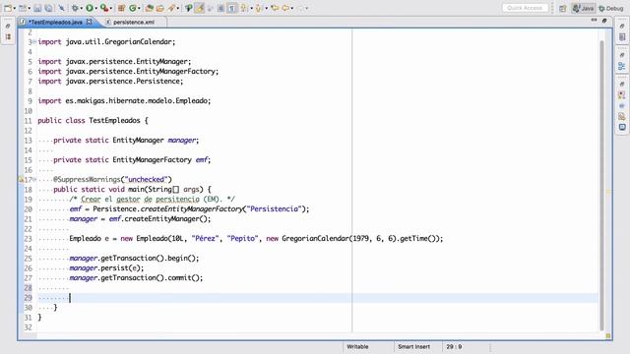Open the New Java Class dropdown arrow

click(x=139, y=9)
